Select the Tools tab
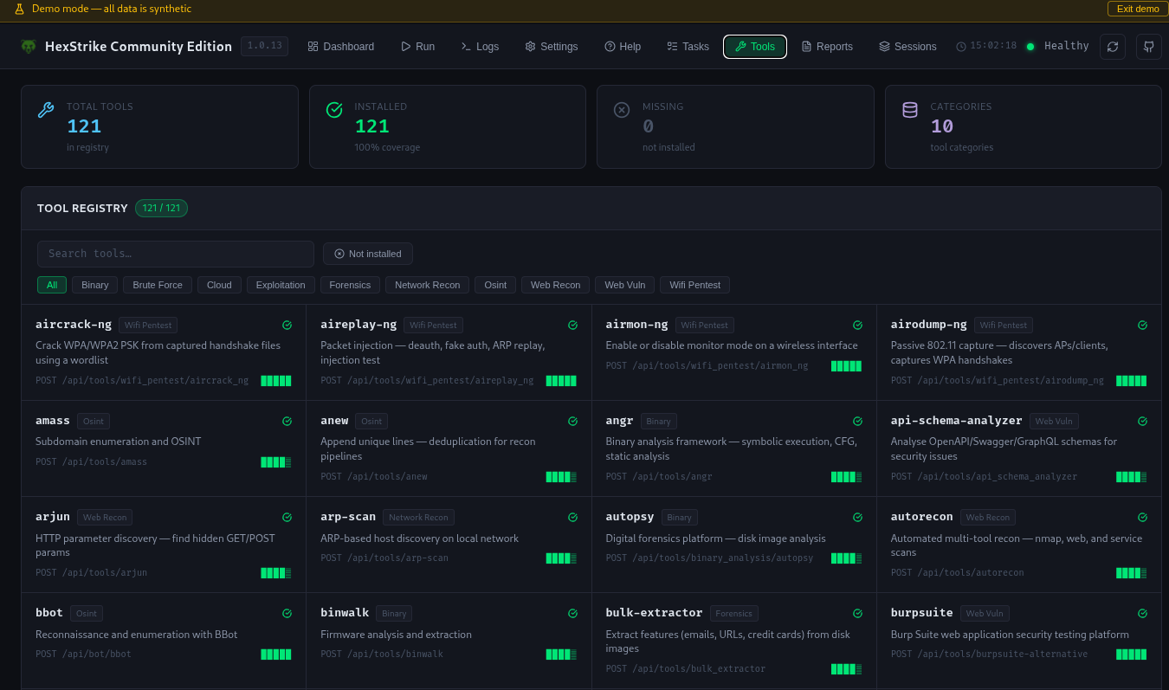 (x=755, y=47)
